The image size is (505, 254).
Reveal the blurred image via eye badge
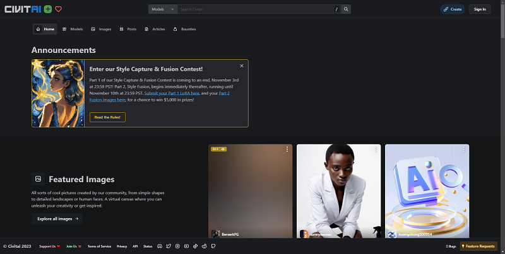pyautogui.click(x=218, y=149)
